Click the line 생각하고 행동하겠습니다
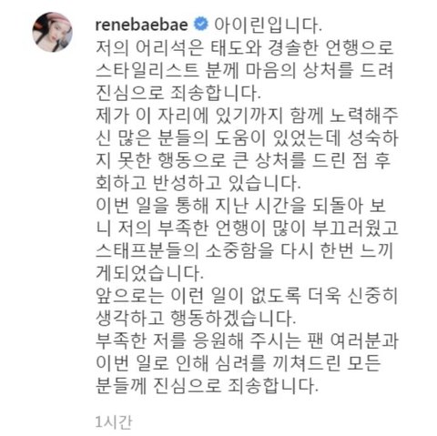This screenshot has height=436, width=437. point(196,319)
